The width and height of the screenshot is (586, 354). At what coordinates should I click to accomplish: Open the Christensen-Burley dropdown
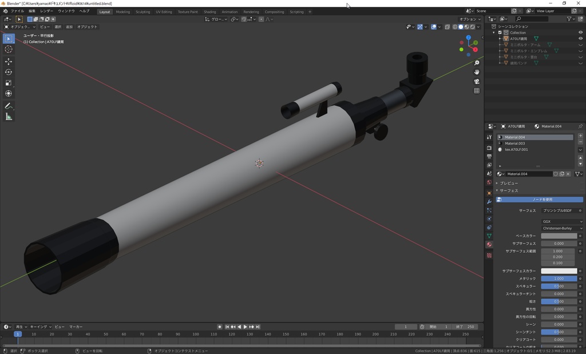click(562, 228)
